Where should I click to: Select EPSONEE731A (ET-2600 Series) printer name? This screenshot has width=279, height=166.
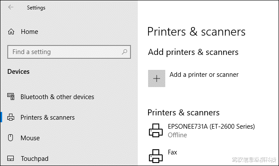211,127
